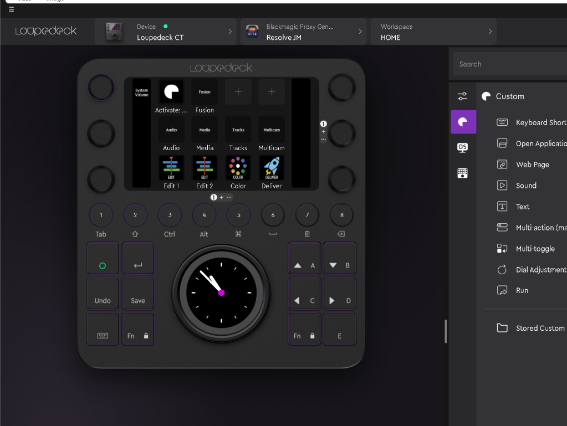
Task: Open the hamburger menu
Action: 11,9
